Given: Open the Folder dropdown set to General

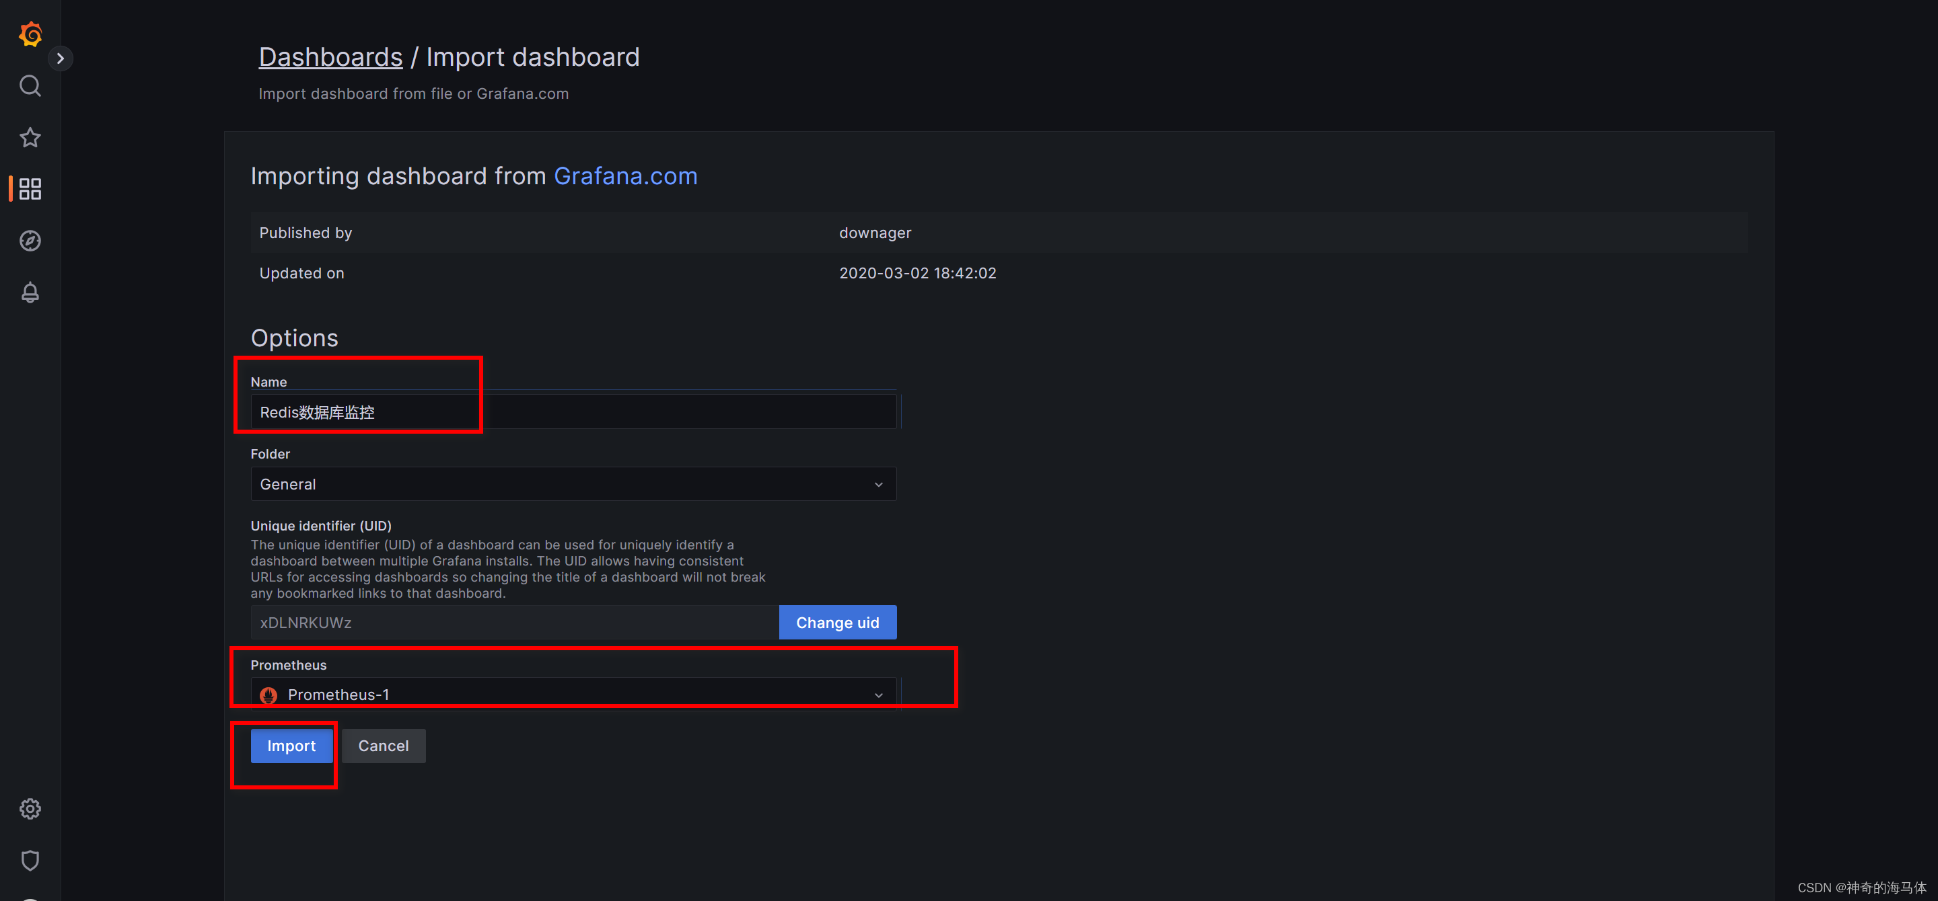Looking at the screenshot, I should pyautogui.click(x=573, y=484).
